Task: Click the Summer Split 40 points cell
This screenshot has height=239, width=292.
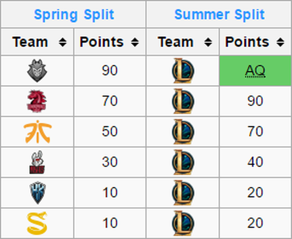Action: coord(255,162)
